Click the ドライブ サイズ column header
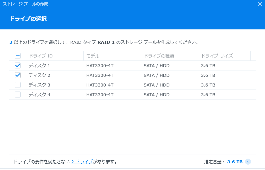The height and width of the screenshot is (170, 265). coord(217,56)
